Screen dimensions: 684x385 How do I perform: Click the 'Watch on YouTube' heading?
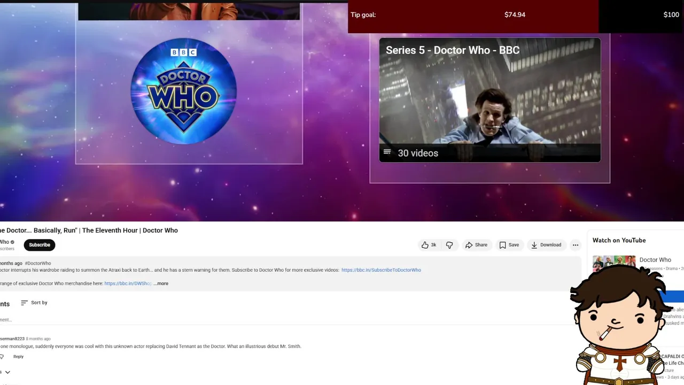(x=619, y=241)
